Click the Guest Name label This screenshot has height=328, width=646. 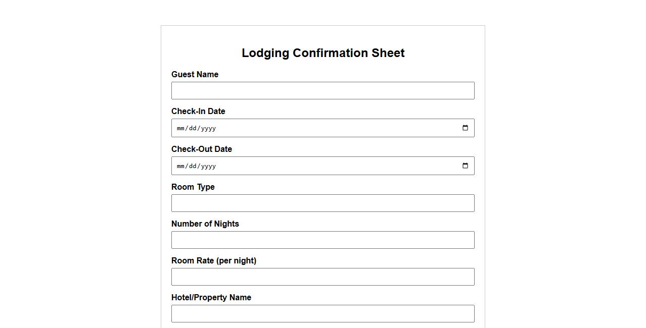tap(195, 75)
